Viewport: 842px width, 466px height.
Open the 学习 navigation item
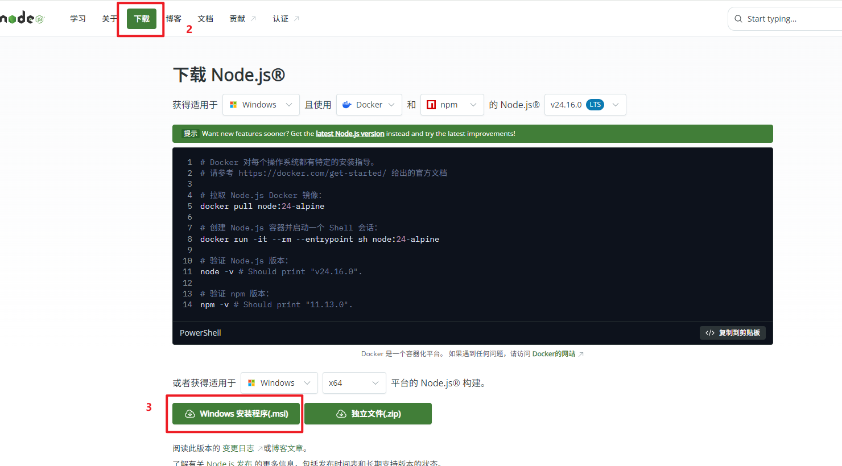(x=78, y=19)
